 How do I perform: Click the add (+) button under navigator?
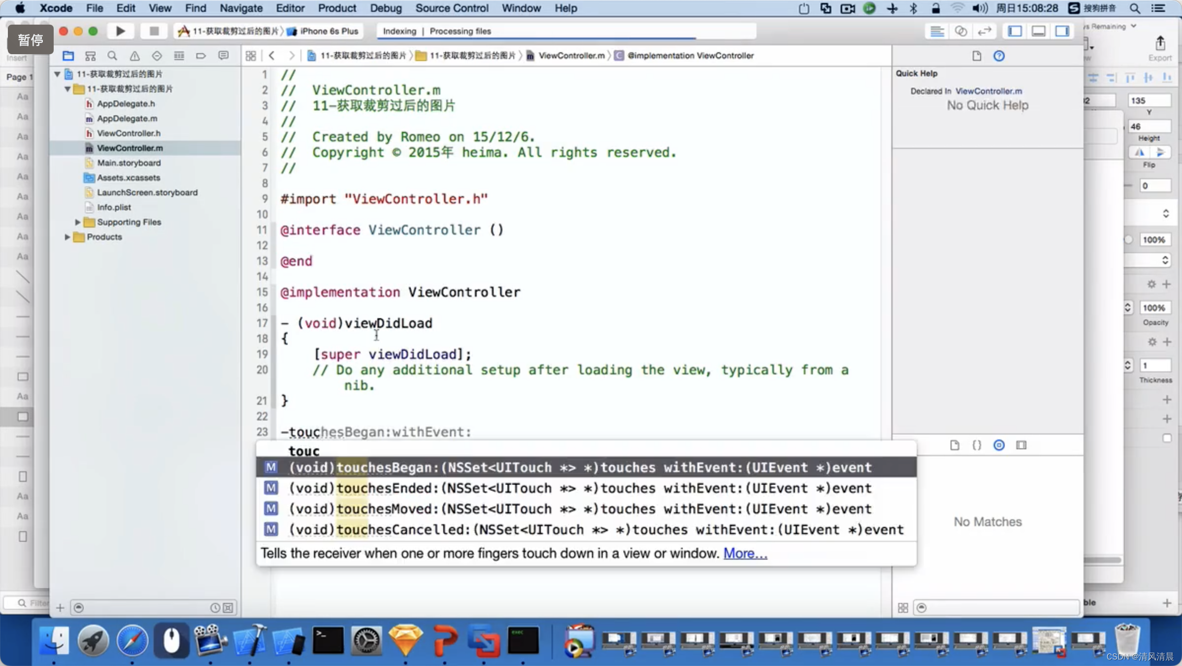60,608
